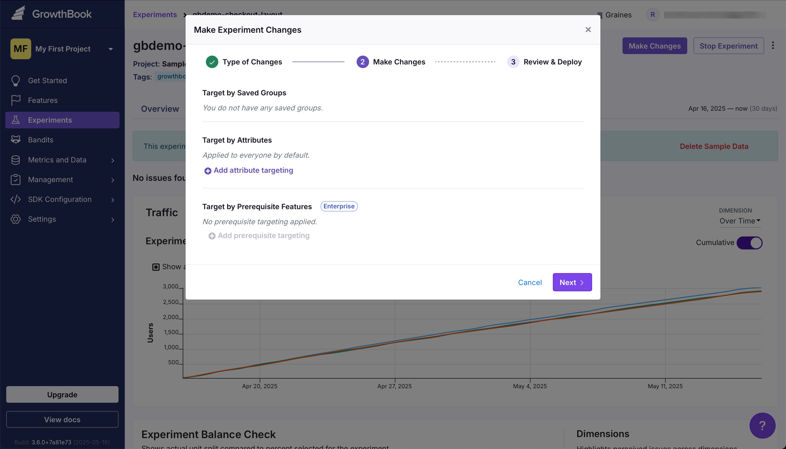This screenshot has width=786, height=449.
Task: Click the Graines organization icon
Action: (x=600, y=15)
